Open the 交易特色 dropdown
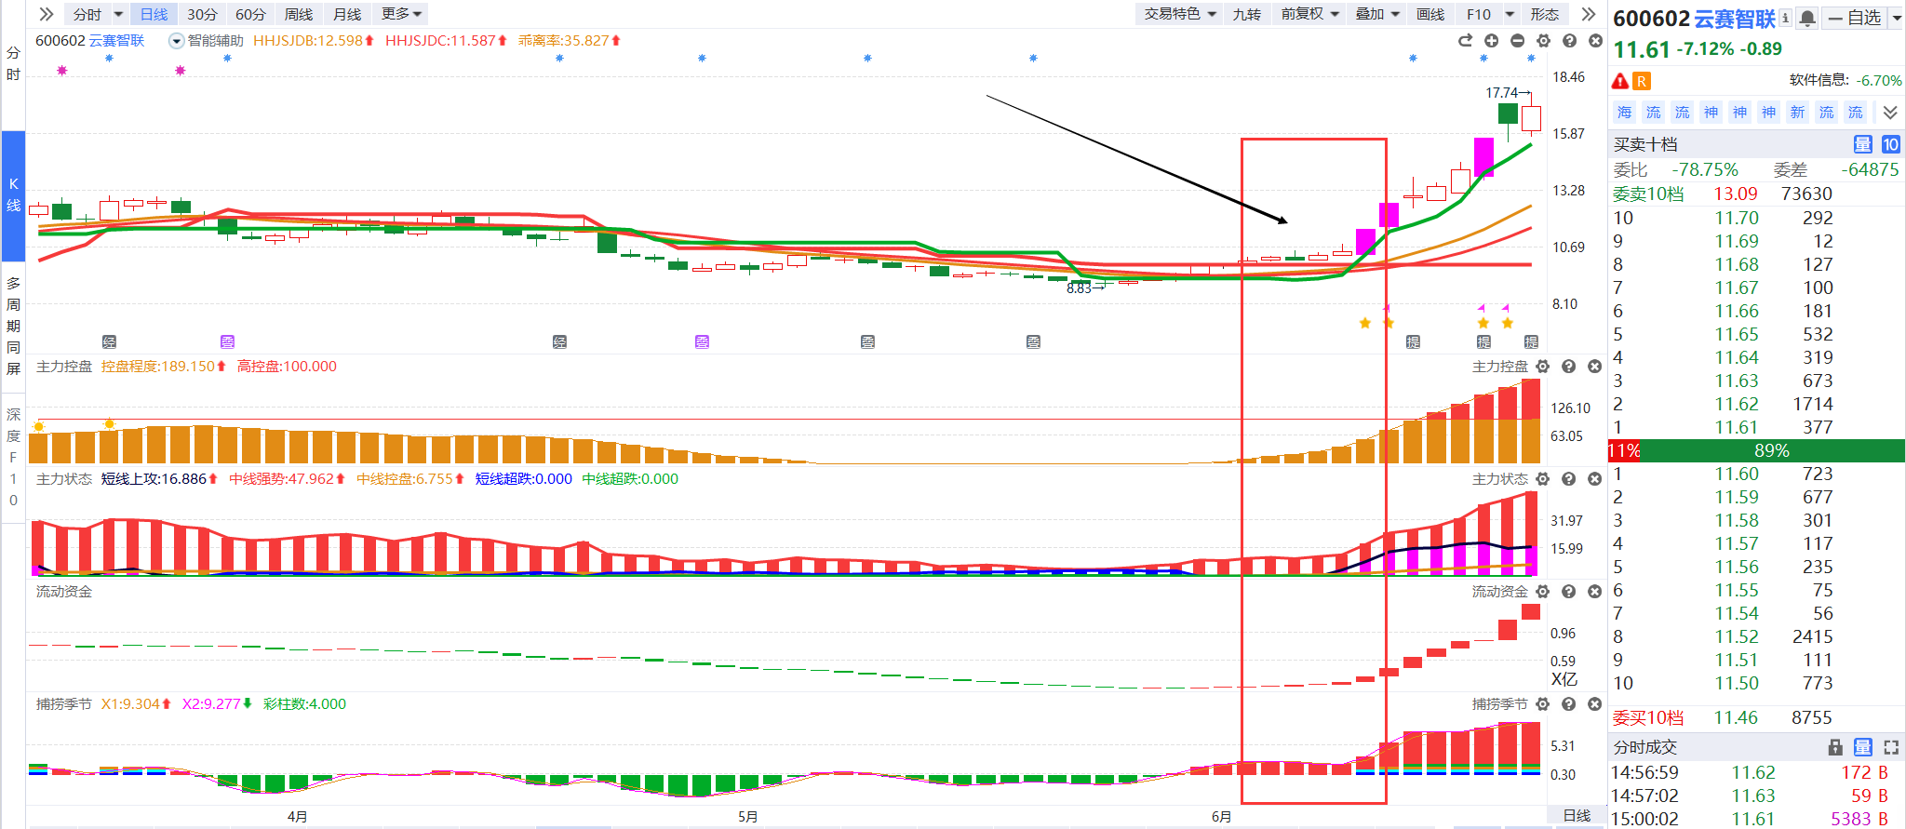This screenshot has width=1906, height=829. 1180,14
